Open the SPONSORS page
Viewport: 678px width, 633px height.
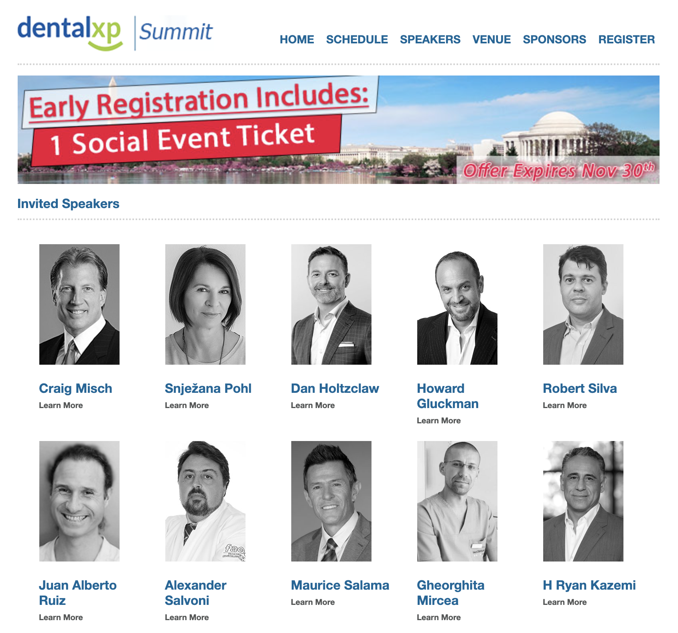tap(554, 39)
